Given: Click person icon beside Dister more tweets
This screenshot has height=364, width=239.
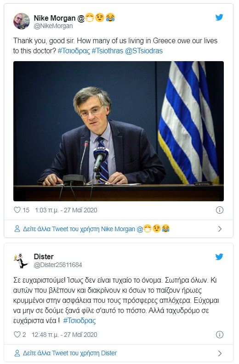Looking at the screenshot, I should [17, 353].
